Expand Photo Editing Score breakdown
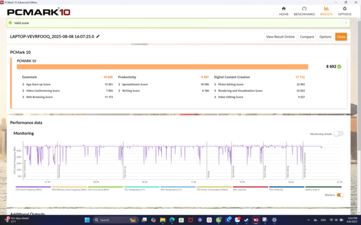Image resolution: width=361 pixels, height=225 pixels. (x=215, y=84)
